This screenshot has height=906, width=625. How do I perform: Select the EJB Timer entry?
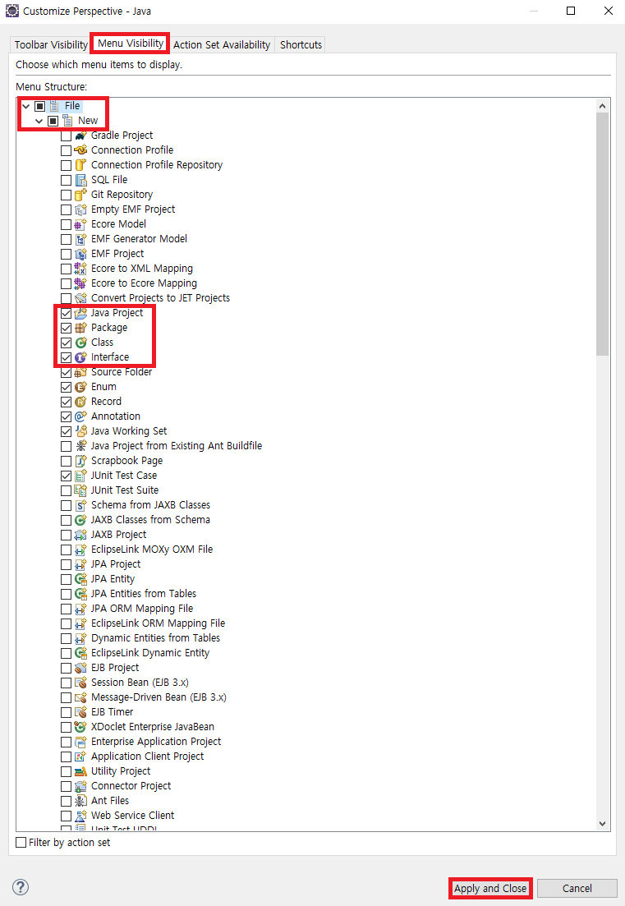(x=112, y=712)
